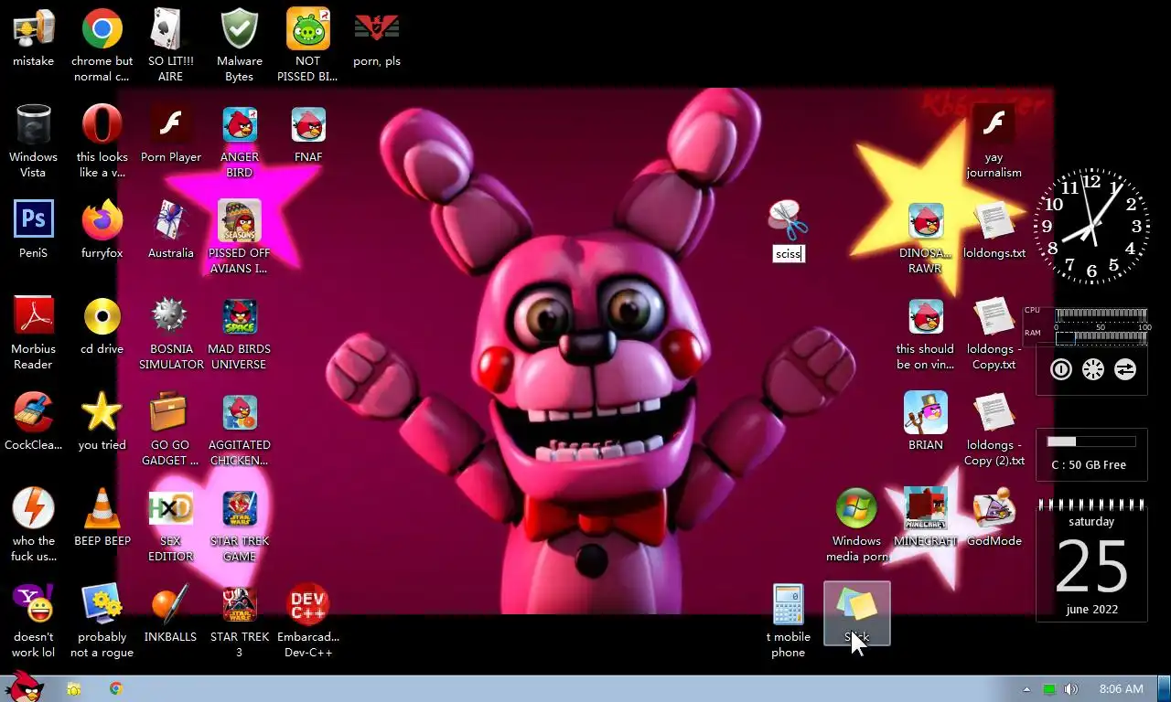Click the 8:06 AM taskbar clock

coord(1121,689)
